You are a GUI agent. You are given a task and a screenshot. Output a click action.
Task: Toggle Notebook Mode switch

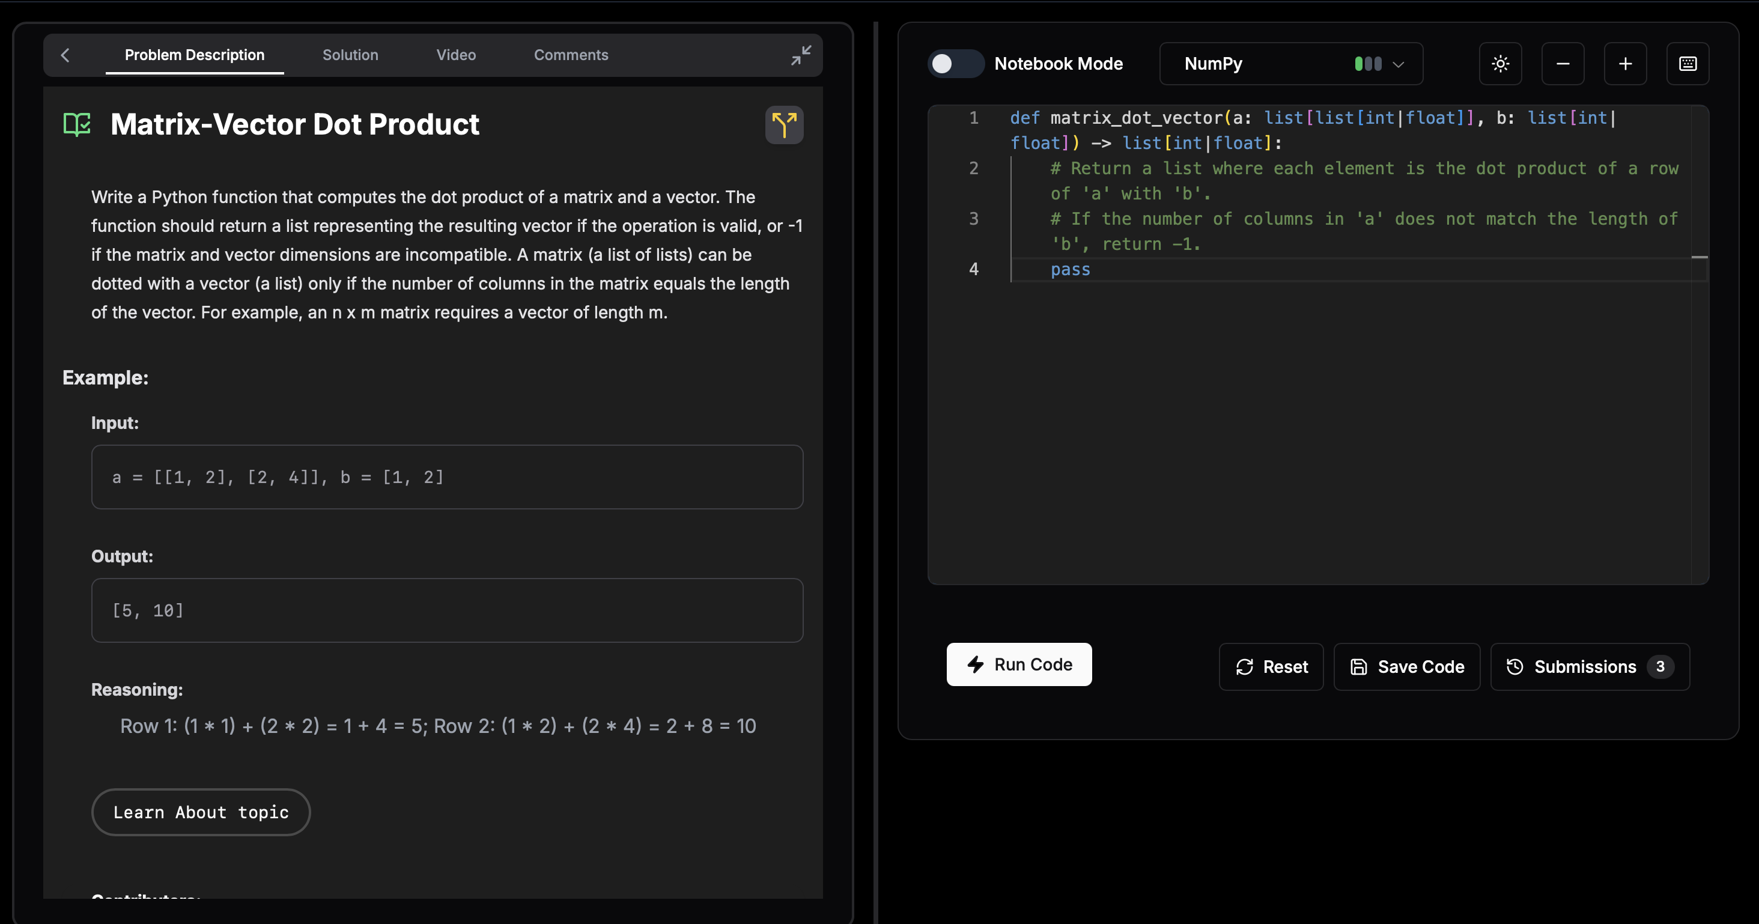955,64
